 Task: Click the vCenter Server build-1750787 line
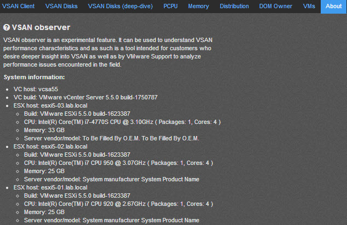pos(85,97)
